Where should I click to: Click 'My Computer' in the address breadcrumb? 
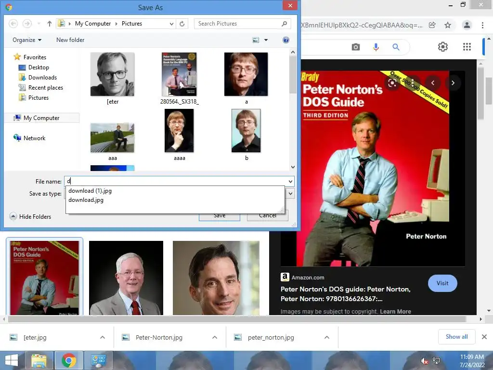coord(93,24)
